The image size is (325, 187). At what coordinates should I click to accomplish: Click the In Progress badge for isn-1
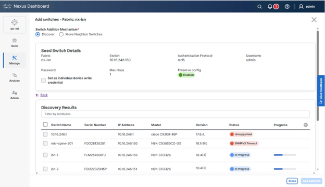pos(240,155)
